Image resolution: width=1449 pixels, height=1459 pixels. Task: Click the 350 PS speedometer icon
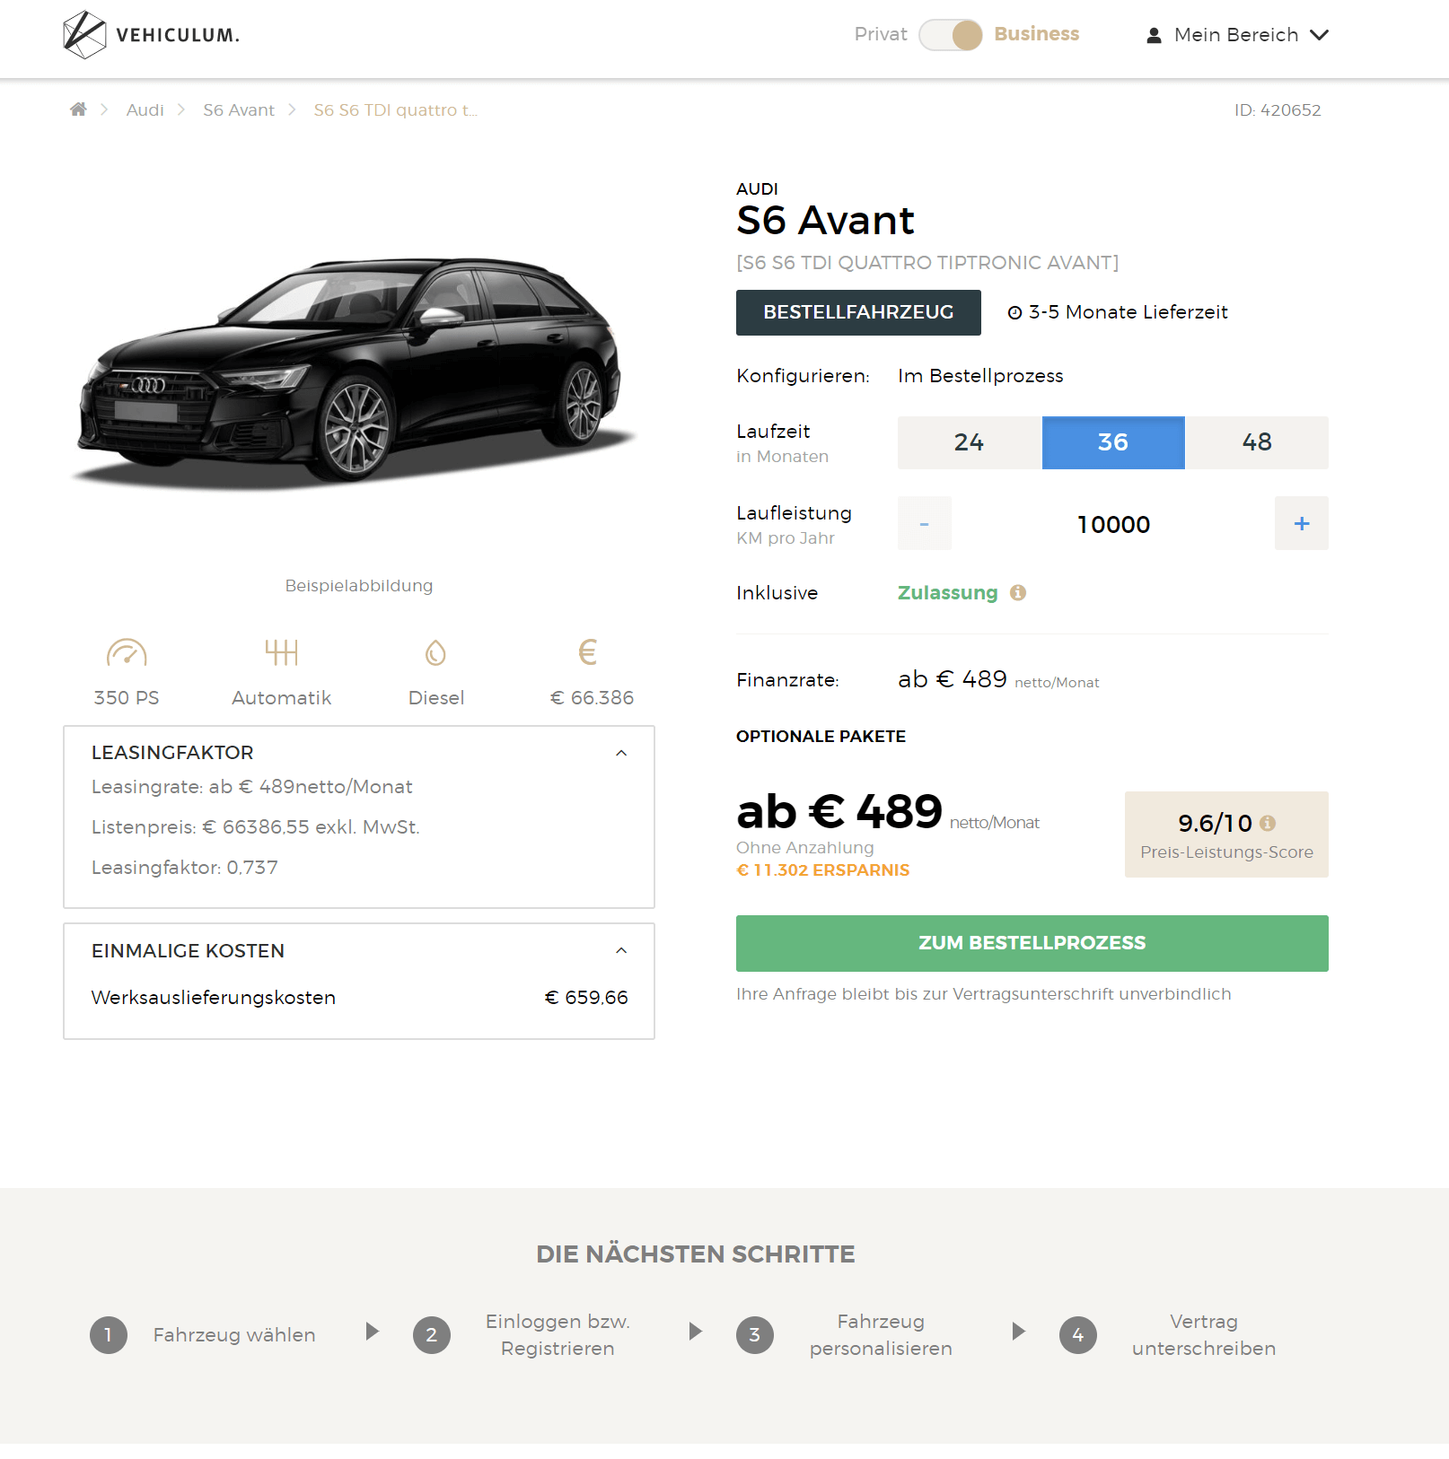point(127,652)
